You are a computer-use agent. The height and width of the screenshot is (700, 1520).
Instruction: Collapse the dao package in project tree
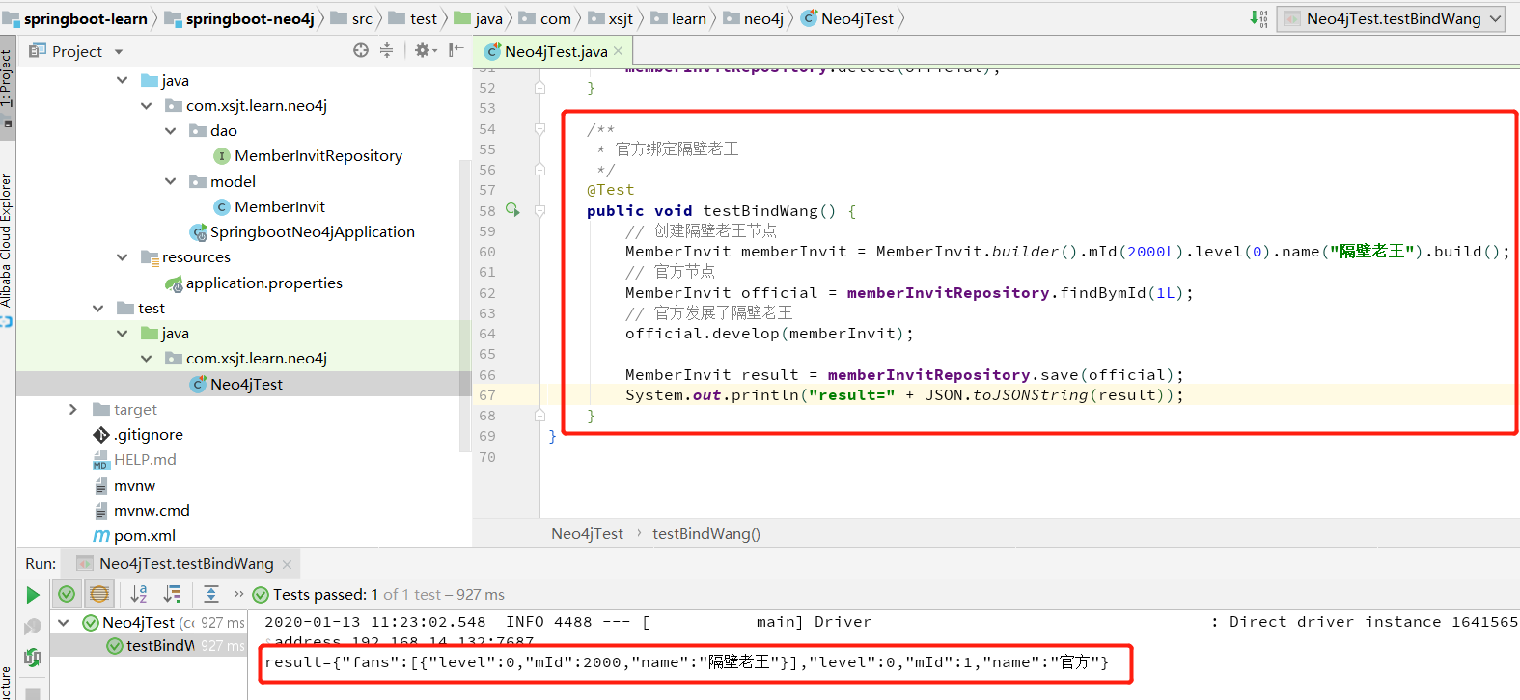click(x=171, y=130)
